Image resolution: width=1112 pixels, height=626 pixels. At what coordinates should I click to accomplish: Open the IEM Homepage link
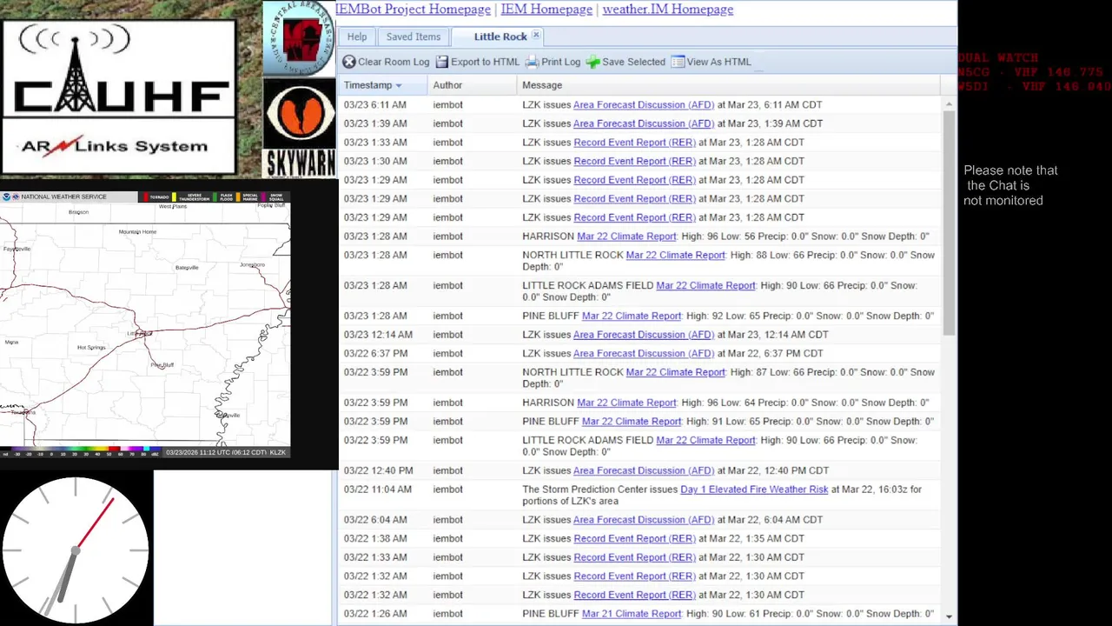(546, 9)
